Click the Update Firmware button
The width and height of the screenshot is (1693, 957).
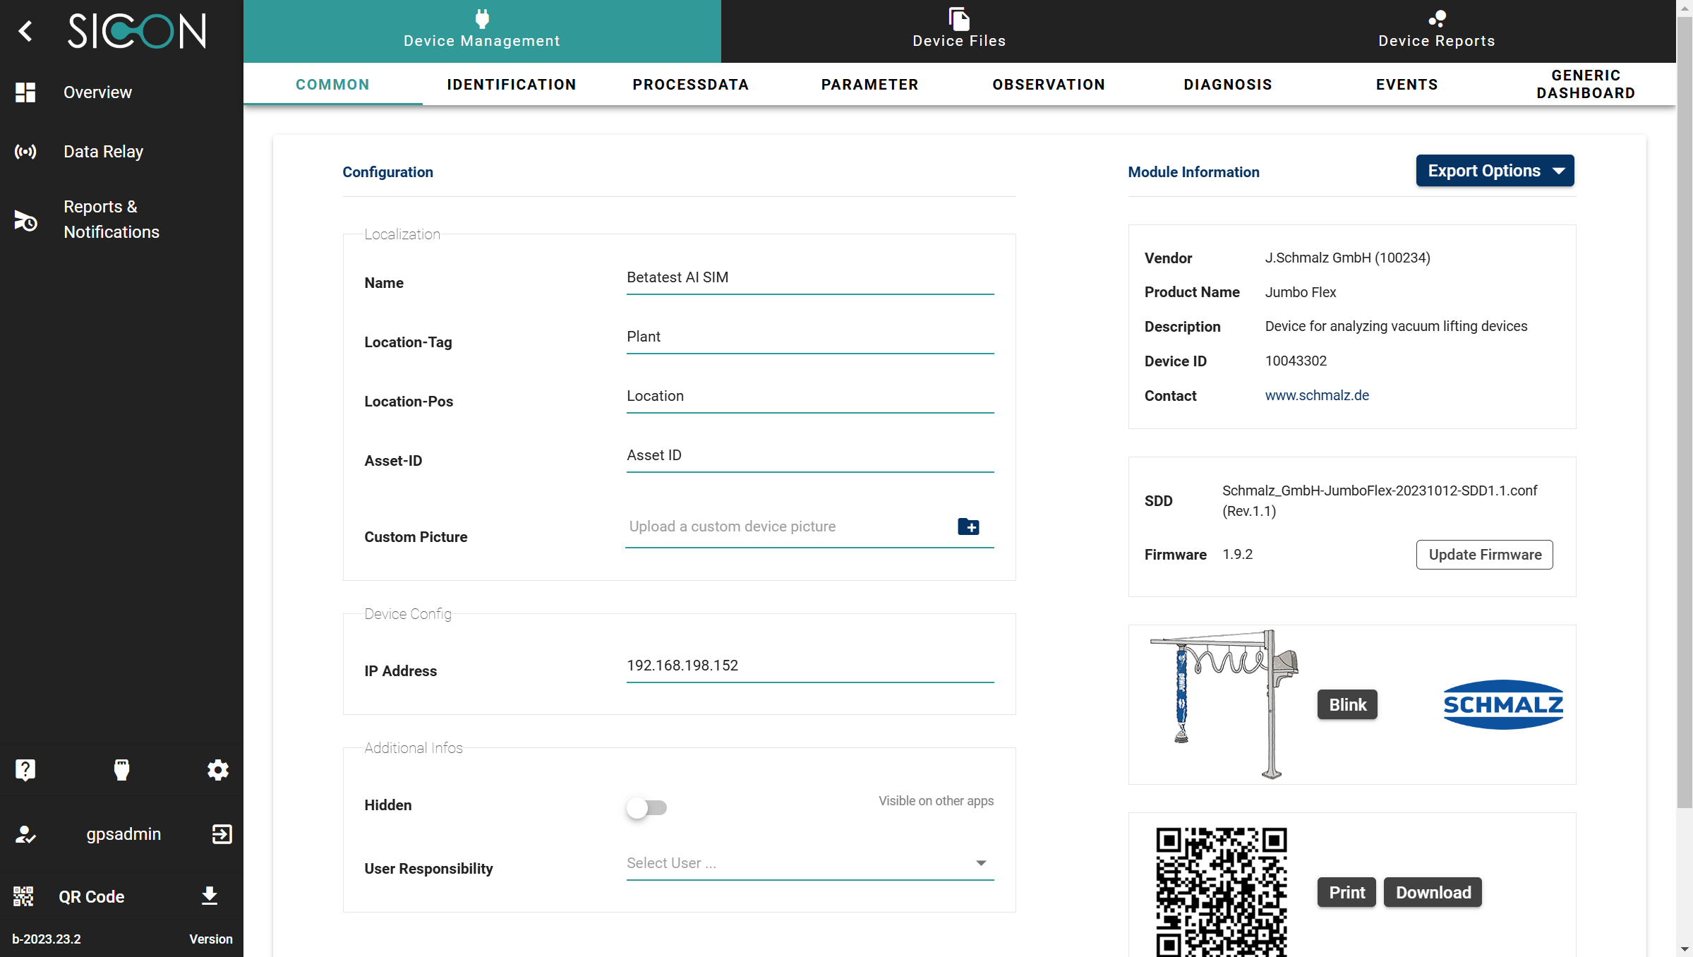[1484, 555]
